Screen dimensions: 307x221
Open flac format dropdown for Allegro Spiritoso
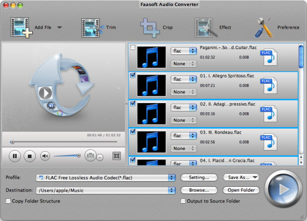point(184,79)
